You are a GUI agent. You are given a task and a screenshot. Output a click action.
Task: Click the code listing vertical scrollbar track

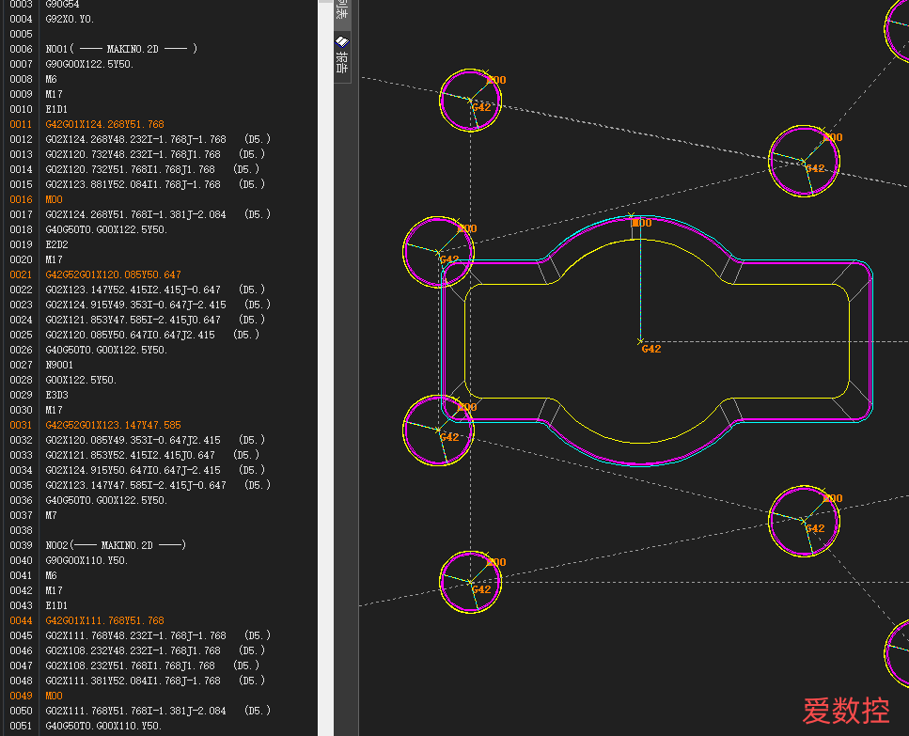(326, 371)
